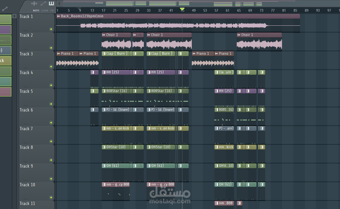Select the Back_Rooms123bpmCmin audio waveform
Viewport: 340px width, 209px height.
[x=178, y=25]
